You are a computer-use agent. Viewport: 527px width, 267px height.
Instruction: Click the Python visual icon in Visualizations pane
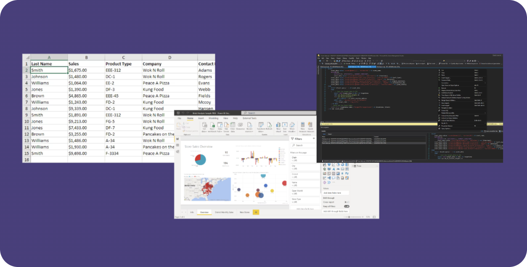(x=347, y=174)
